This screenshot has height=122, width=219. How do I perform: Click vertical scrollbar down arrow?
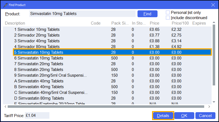pos(214,102)
